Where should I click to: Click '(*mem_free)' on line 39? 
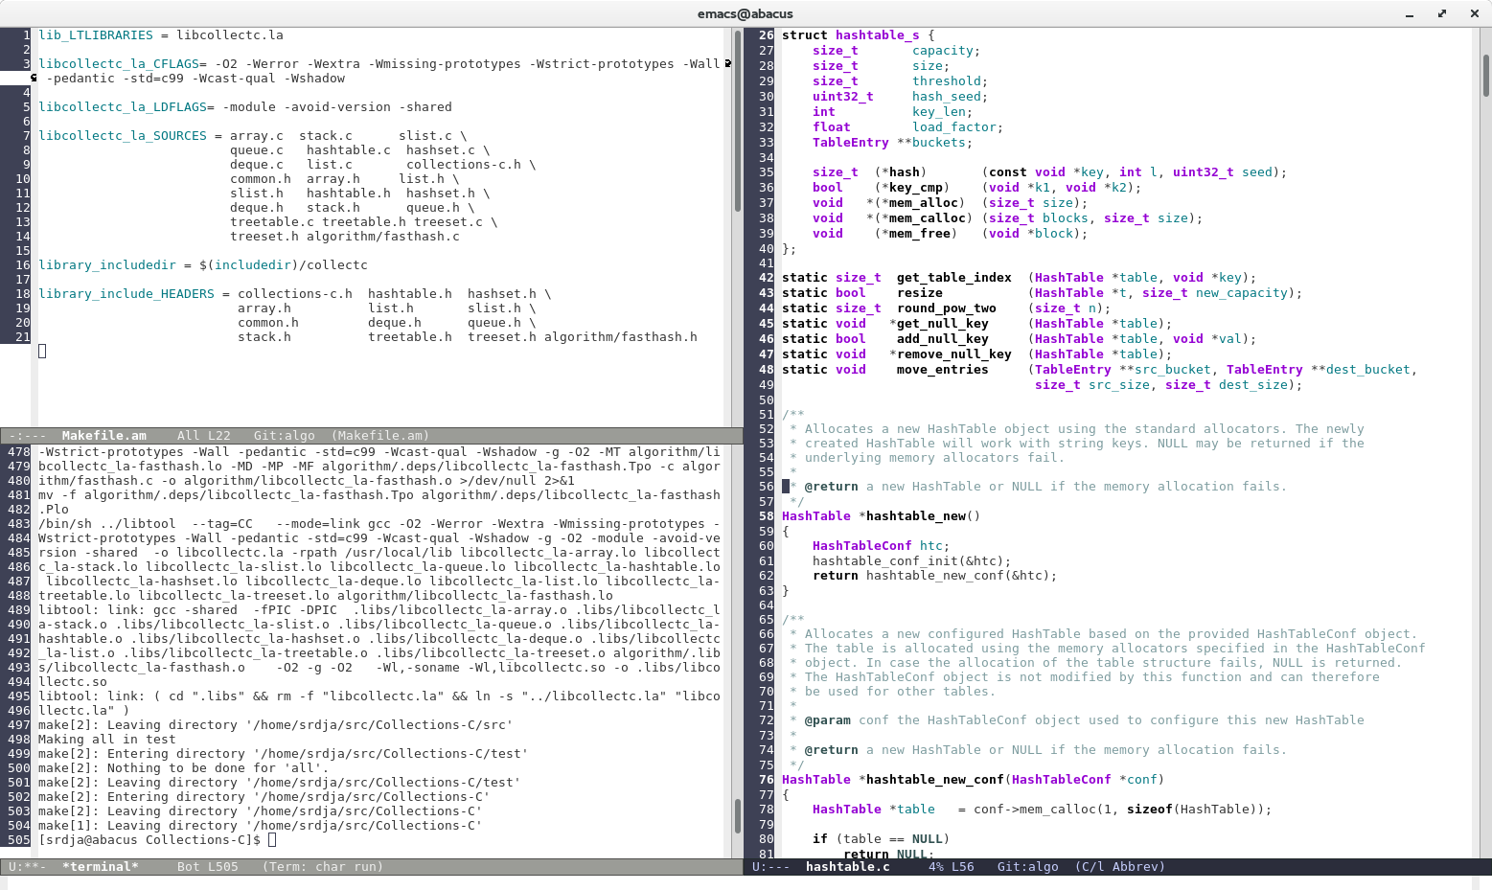pos(916,233)
